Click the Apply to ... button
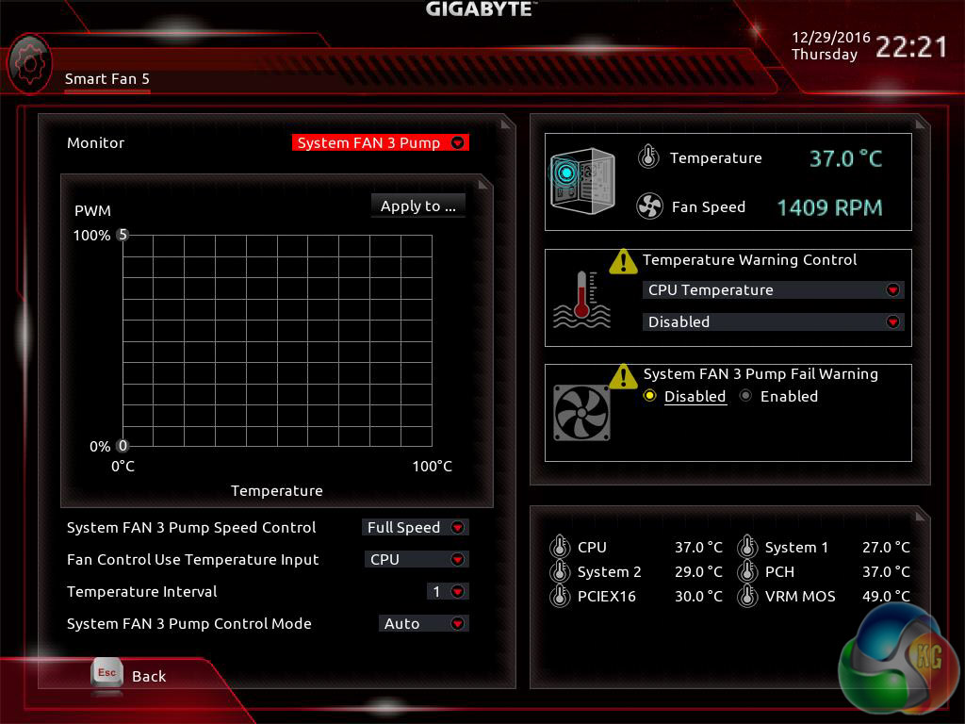965x724 pixels. click(417, 206)
